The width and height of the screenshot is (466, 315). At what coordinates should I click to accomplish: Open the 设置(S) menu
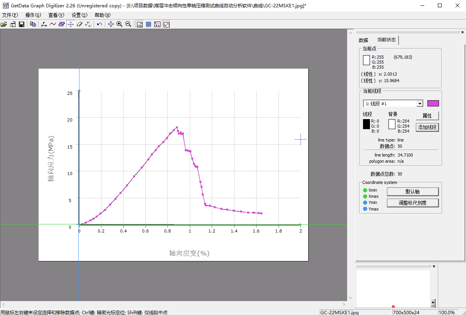click(79, 15)
